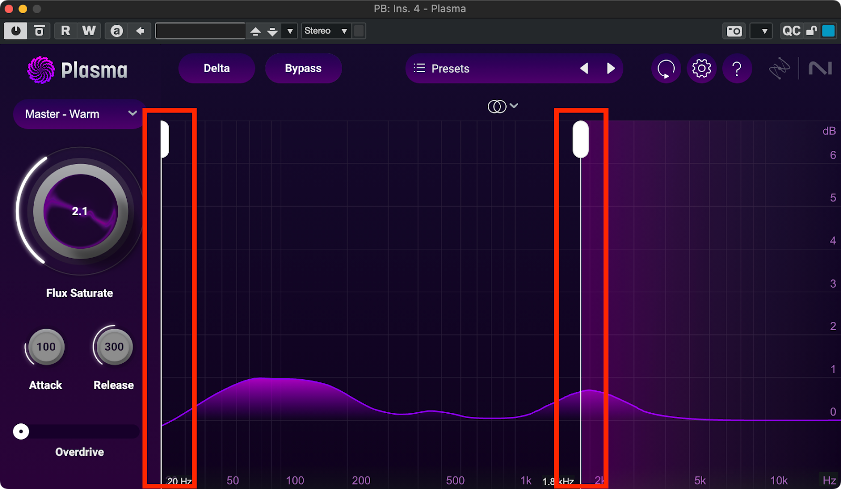Viewport: 841px width, 489px height.
Task: Click the circular reset arrow icon
Action: point(666,68)
